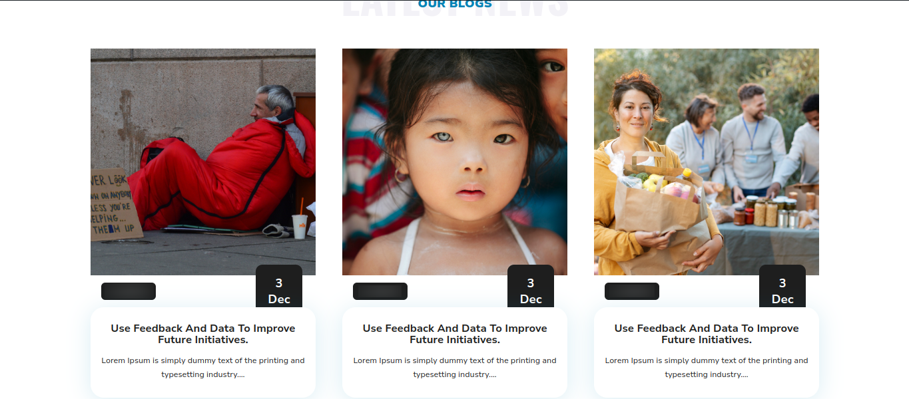The height and width of the screenshot is (399, 909).
Task: Click the Lorem Ipsum excerpt in the first blog card
Action: (x=203, y=368)
